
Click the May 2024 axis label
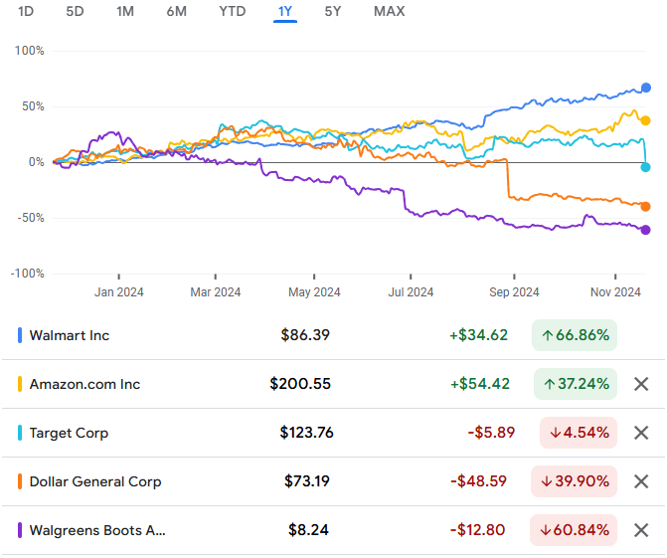coord(314,292)
